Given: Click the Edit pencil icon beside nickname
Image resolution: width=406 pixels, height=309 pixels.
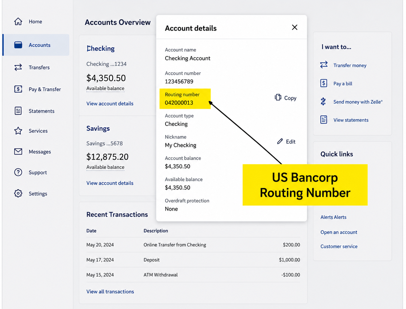Looking at the screenshot, I should (280, 141).
